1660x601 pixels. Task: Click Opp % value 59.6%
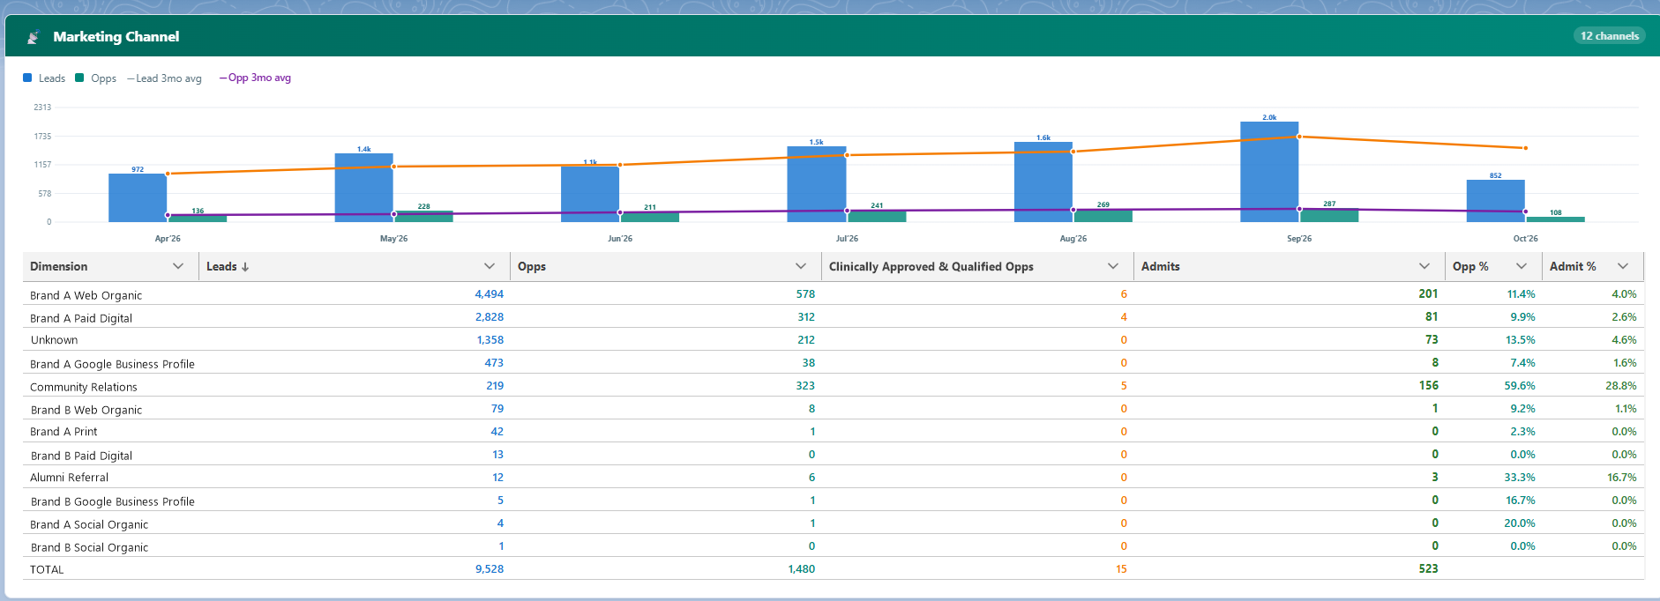coord(1520,386)
